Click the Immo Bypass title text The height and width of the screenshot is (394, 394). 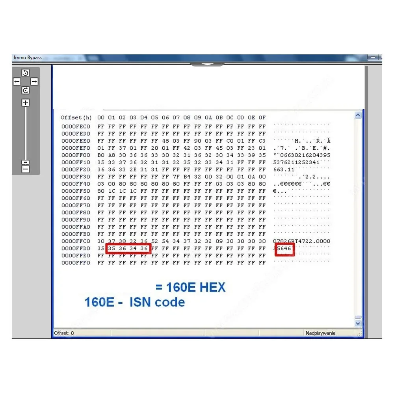[28, 58]
